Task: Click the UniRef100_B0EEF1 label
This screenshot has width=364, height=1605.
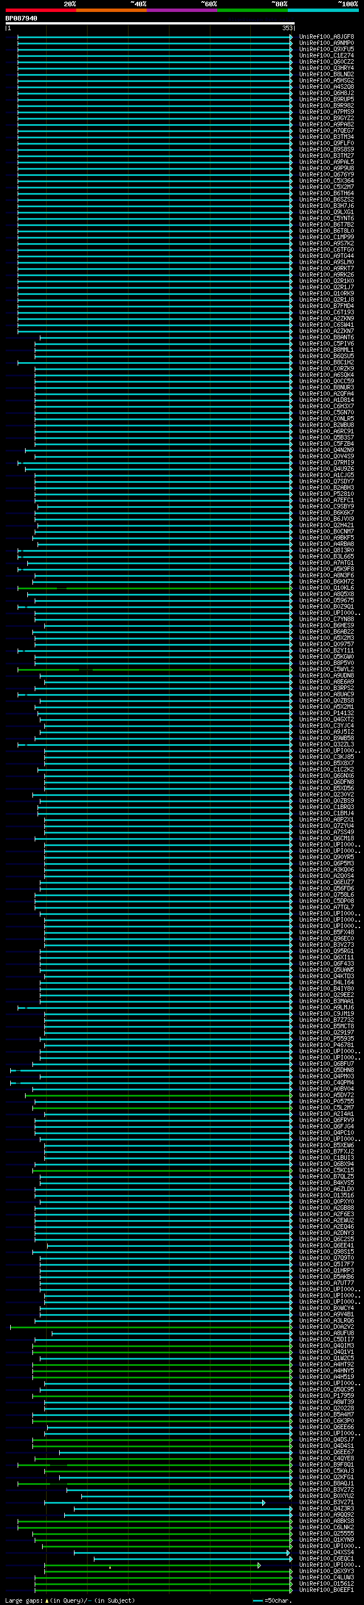Action: point(326,1590)
